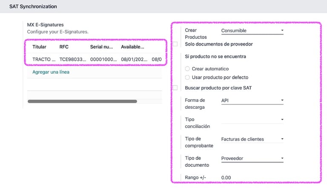Screen dimensions: 327x188
Task: Click the 08/01/202 date cell
Action: [134, 59]
